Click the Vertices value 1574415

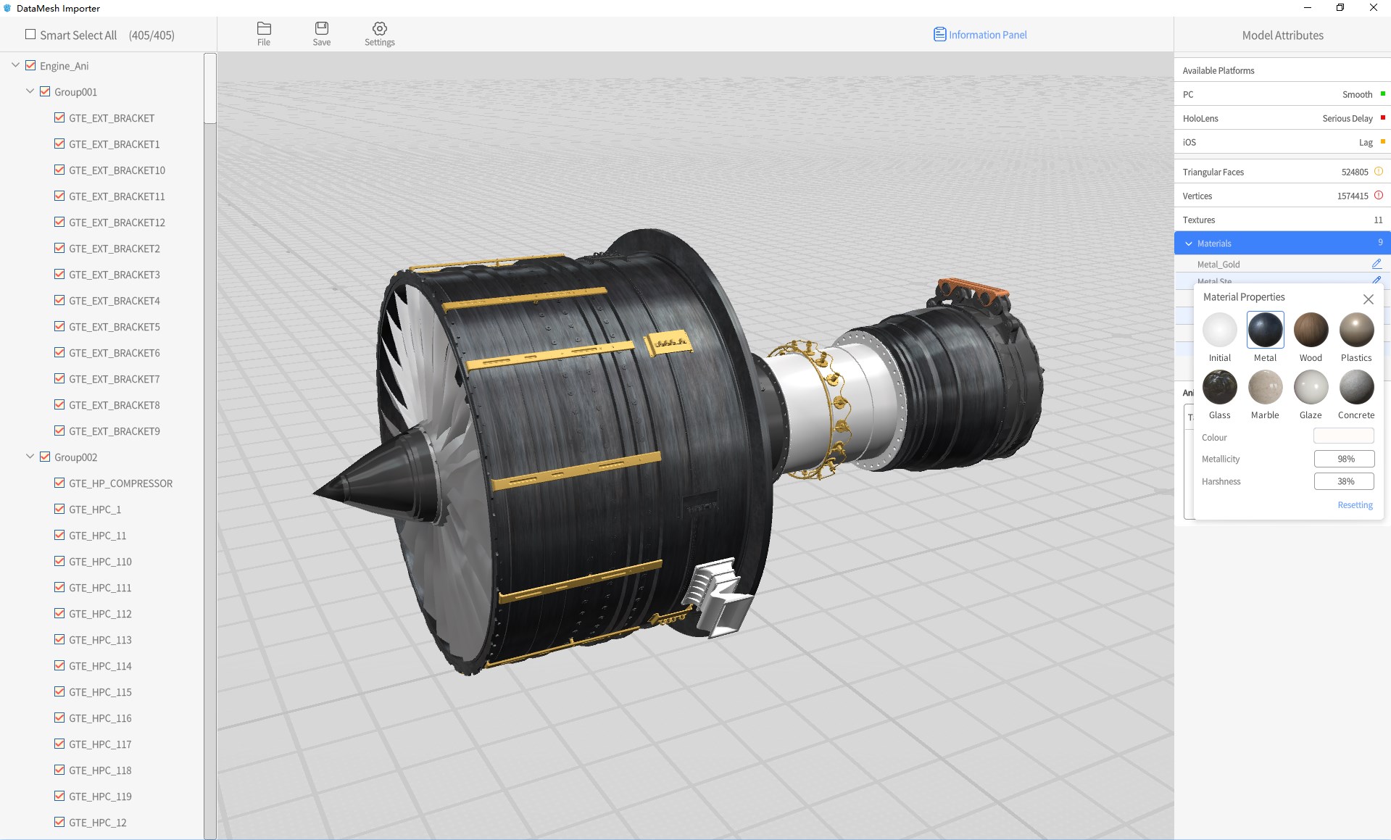tap(1353, 196)
